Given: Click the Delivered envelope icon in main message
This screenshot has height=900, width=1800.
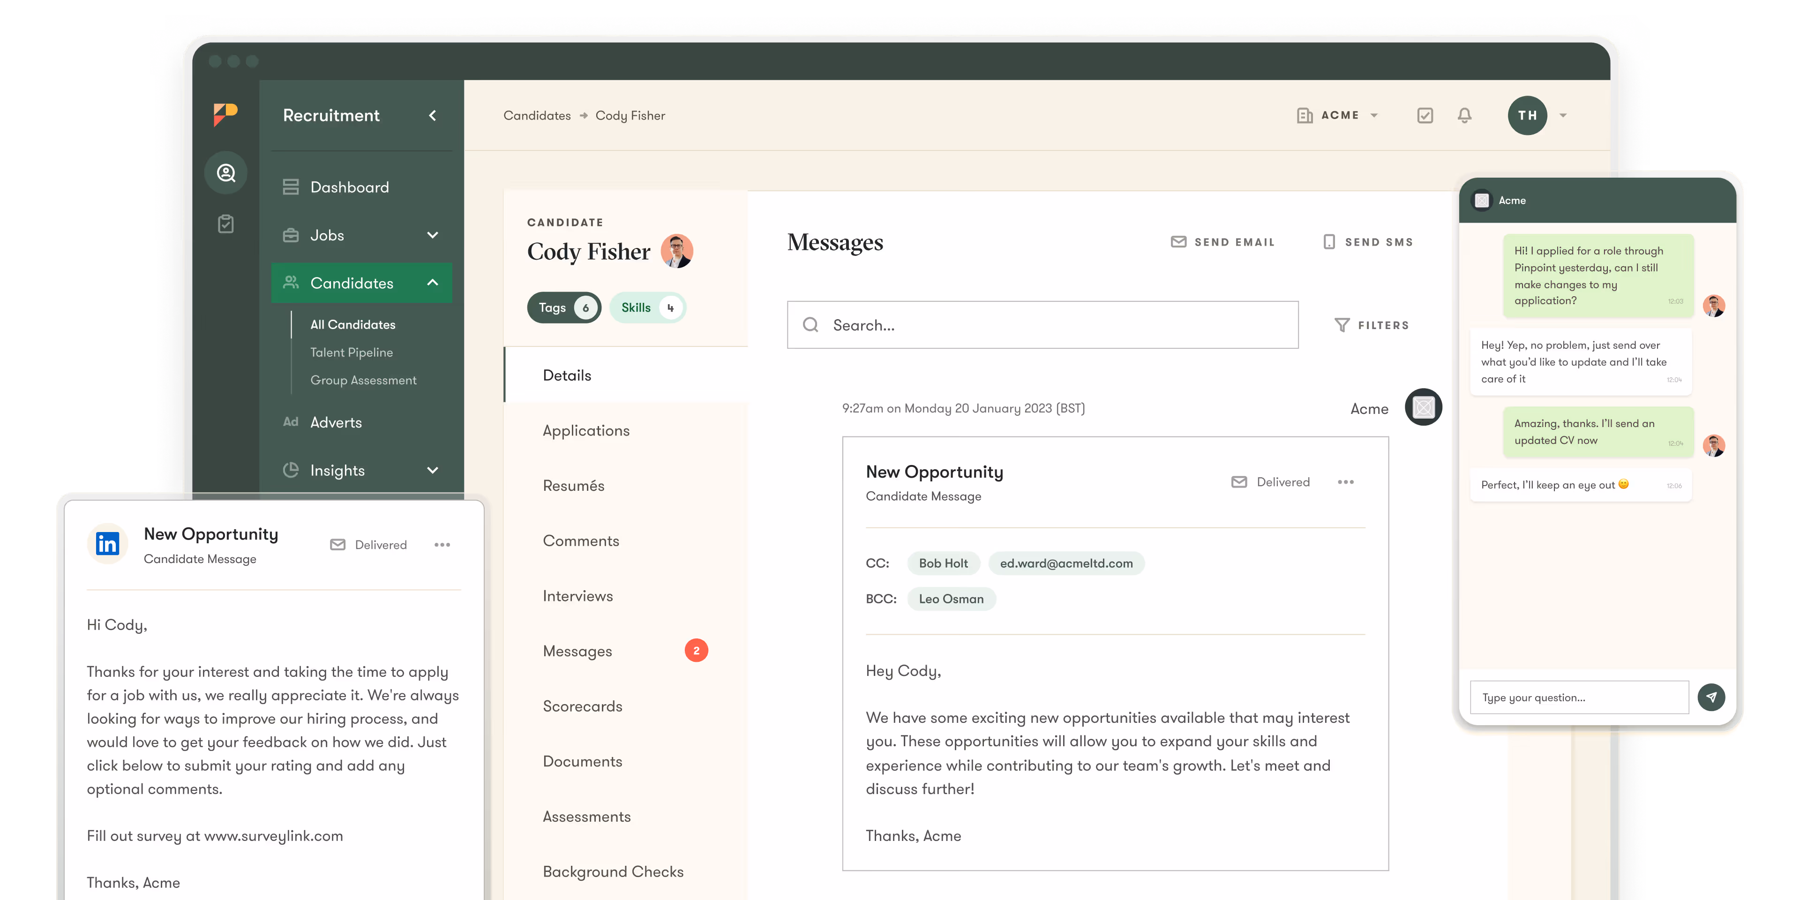Looking at the screenshot, I should [x=1239, y=482].
